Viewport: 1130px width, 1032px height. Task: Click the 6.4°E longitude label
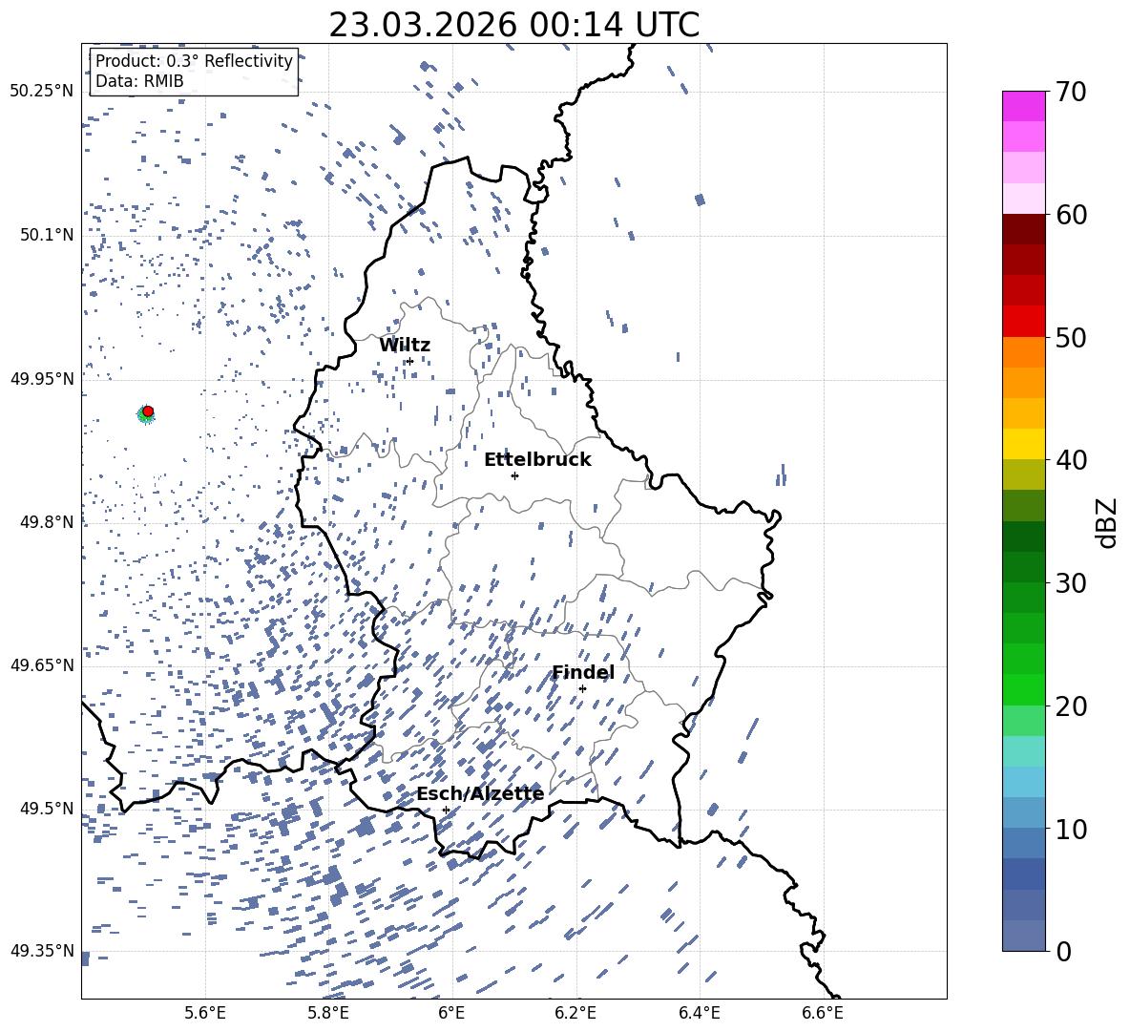tap(699, 1013)
